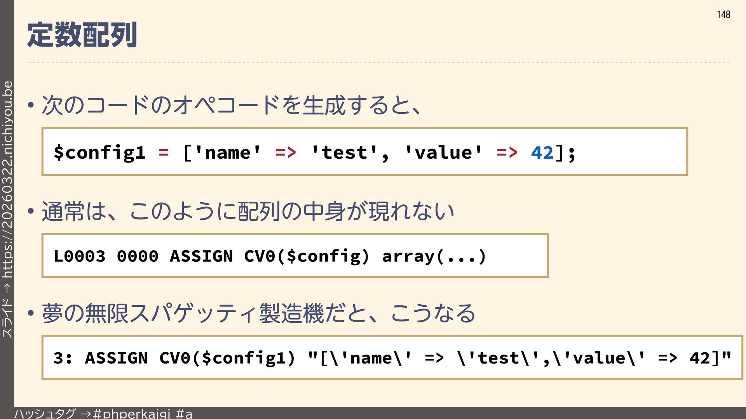Select the first bullet about オペコードを生成
The height and width of the screenshot is (419, 746).
click(x=231, y=105)
